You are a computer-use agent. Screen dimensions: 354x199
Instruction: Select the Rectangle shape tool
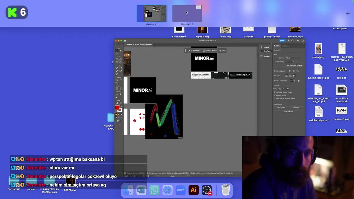tap(117, 59)
